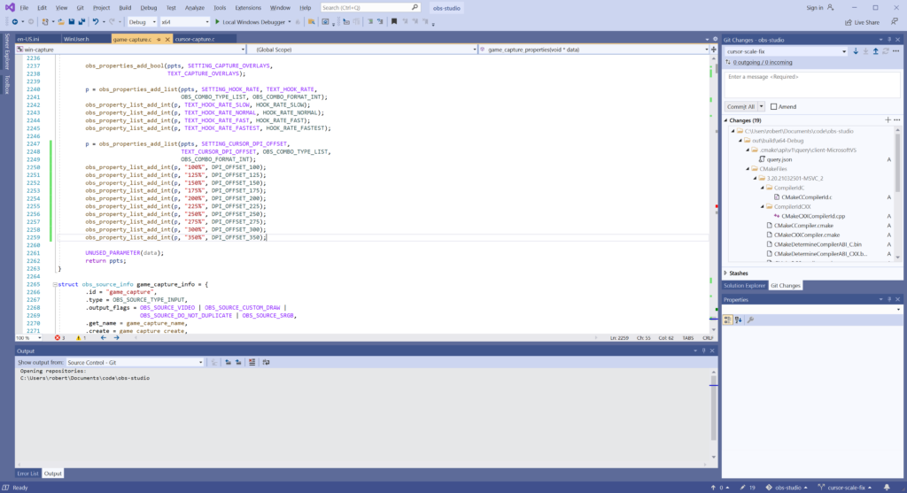Open the 100% zoom dropdown
This screenshot has width=907, height=493.
[28, 337]
